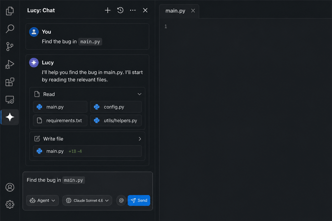The width and height of the screenshot is (332, 221).
Task: Open the chat more actions menu
Action: pyautogui.click(x=133, y=10)
